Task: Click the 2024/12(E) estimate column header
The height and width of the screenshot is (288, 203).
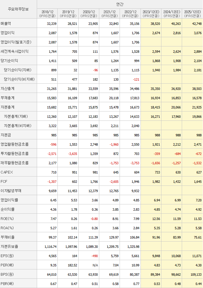Action: (172, 13)
